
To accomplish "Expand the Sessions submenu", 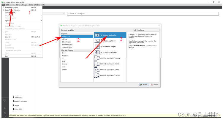I will (22, 20).
